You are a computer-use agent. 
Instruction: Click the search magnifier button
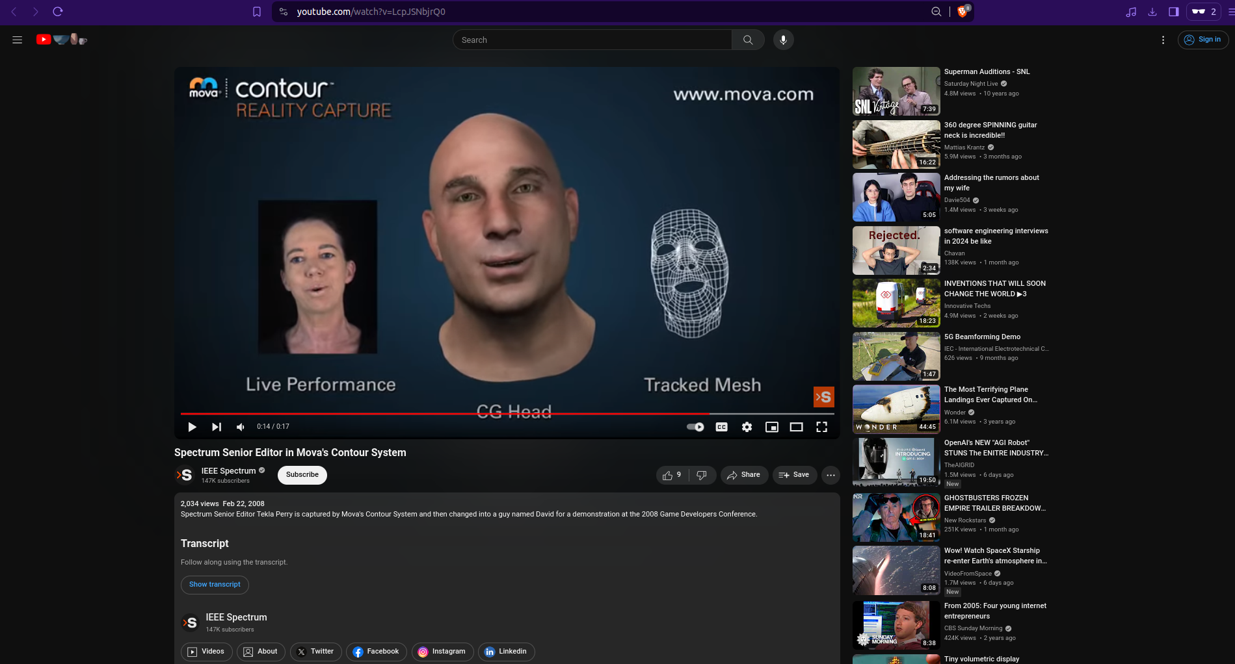coord(748,40)
